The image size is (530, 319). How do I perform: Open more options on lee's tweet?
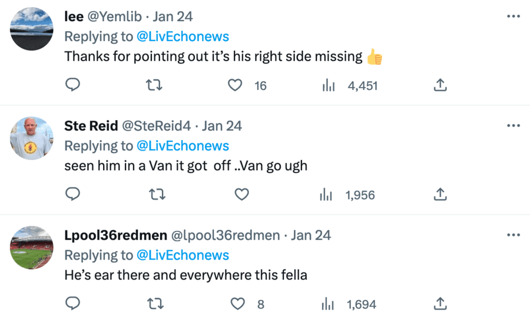coord(514,16)
